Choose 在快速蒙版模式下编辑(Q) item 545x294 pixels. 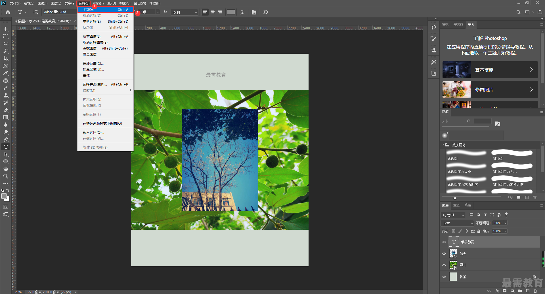click(x=105, y=123)
